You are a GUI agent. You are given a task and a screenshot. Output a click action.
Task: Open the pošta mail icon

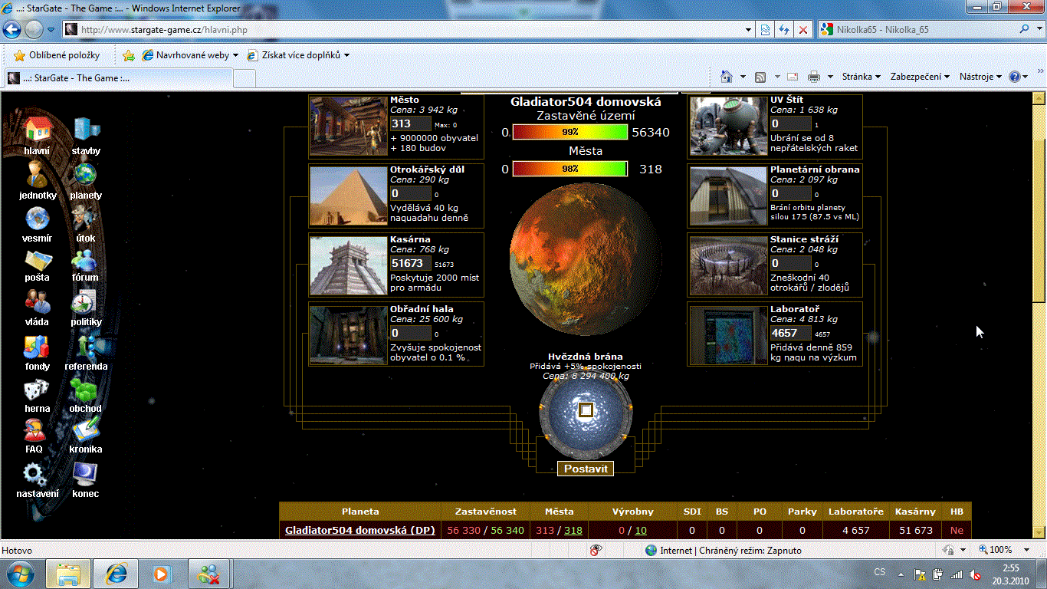click(x=38, y=261)
